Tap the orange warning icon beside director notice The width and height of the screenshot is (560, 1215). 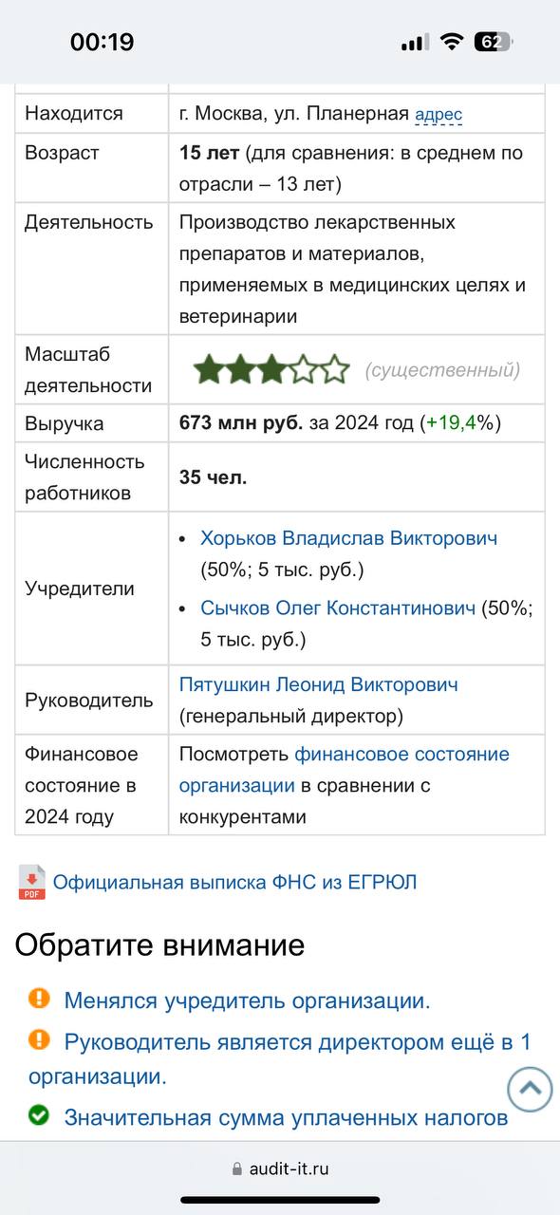[39, 1039]
